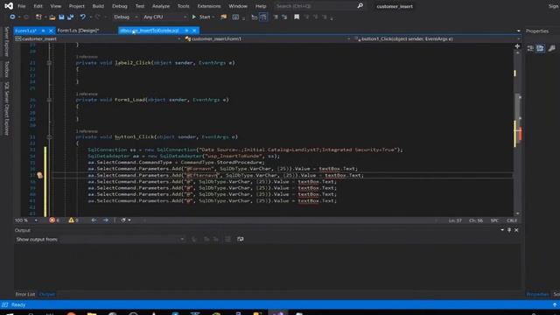Open the Analyze menu
560x315 pixels.
161,6
